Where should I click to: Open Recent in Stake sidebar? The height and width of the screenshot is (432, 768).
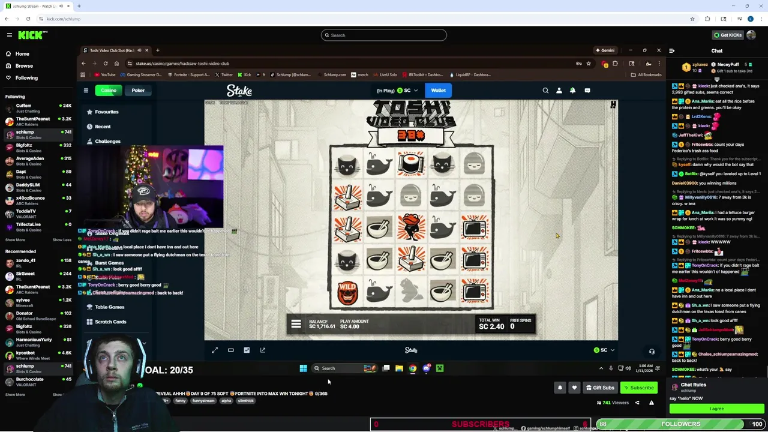tap(103, 127)
